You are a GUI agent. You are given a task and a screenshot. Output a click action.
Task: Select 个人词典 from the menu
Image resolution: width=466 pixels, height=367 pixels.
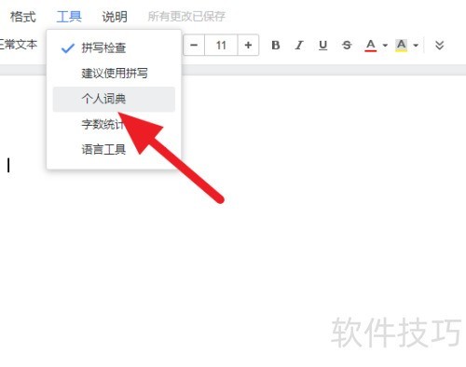114,99
